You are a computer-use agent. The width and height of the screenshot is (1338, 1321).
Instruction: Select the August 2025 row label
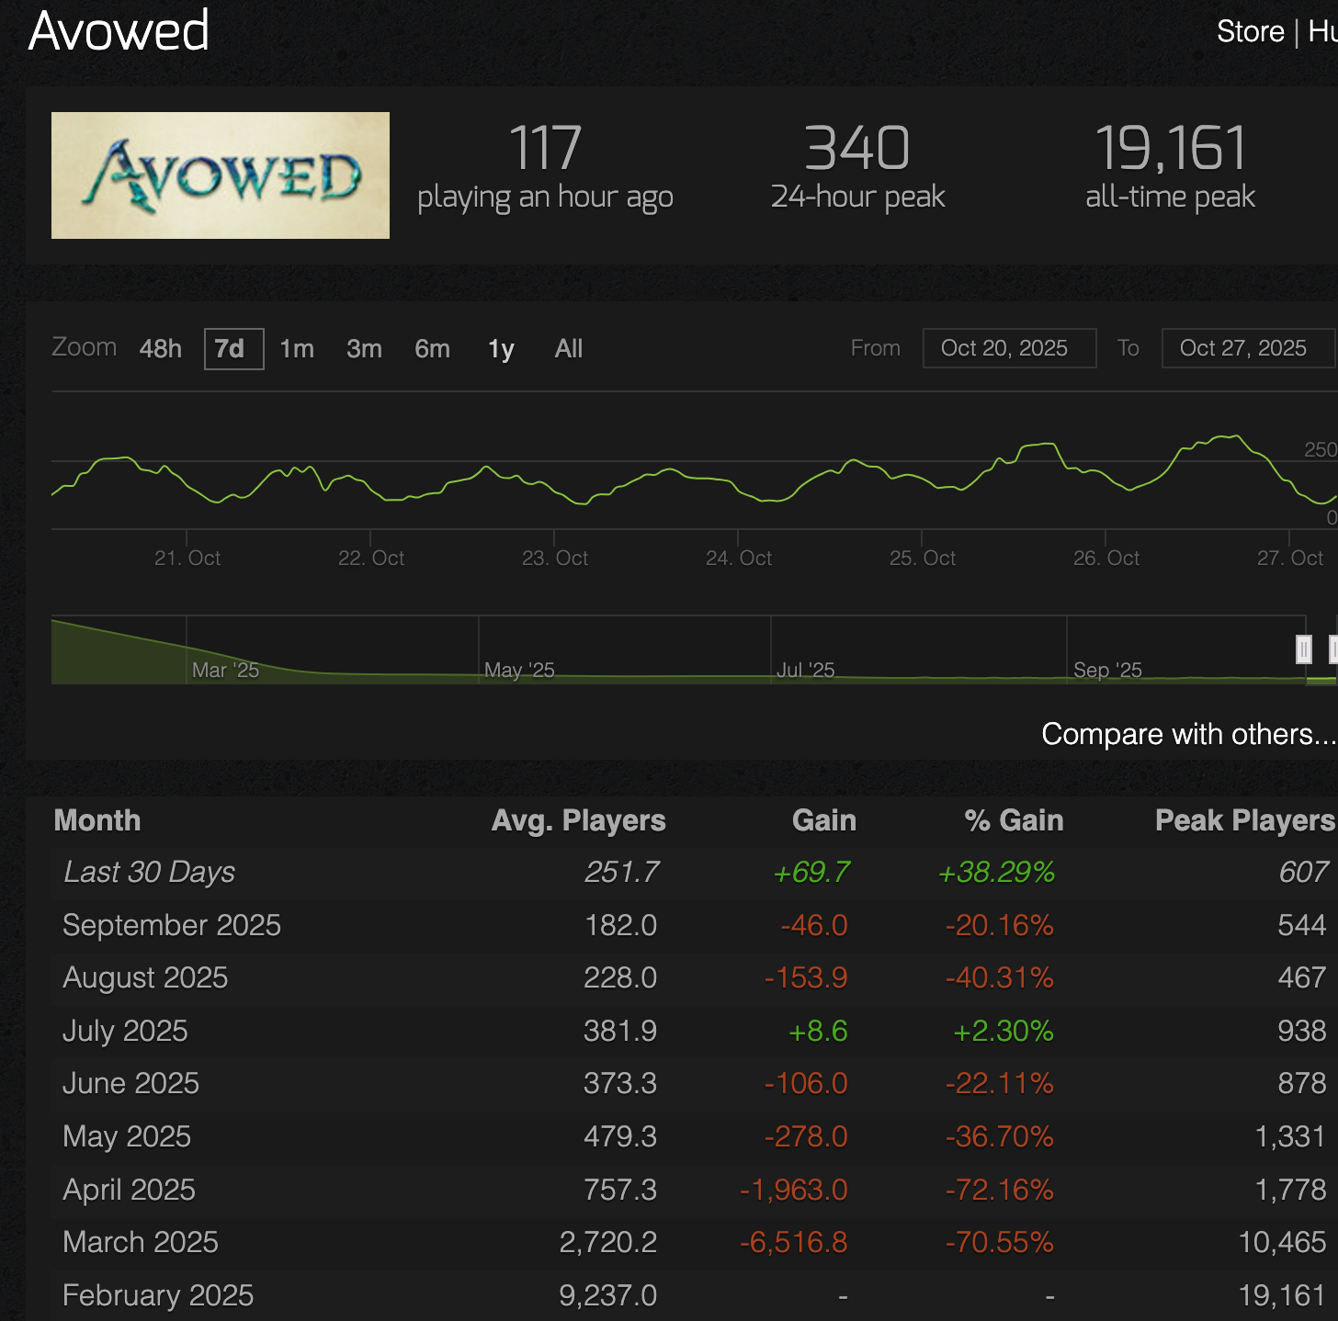pos(145,977)
